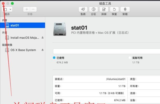
Task: Click the 1.1 TB capacity value
Action: 122,86
